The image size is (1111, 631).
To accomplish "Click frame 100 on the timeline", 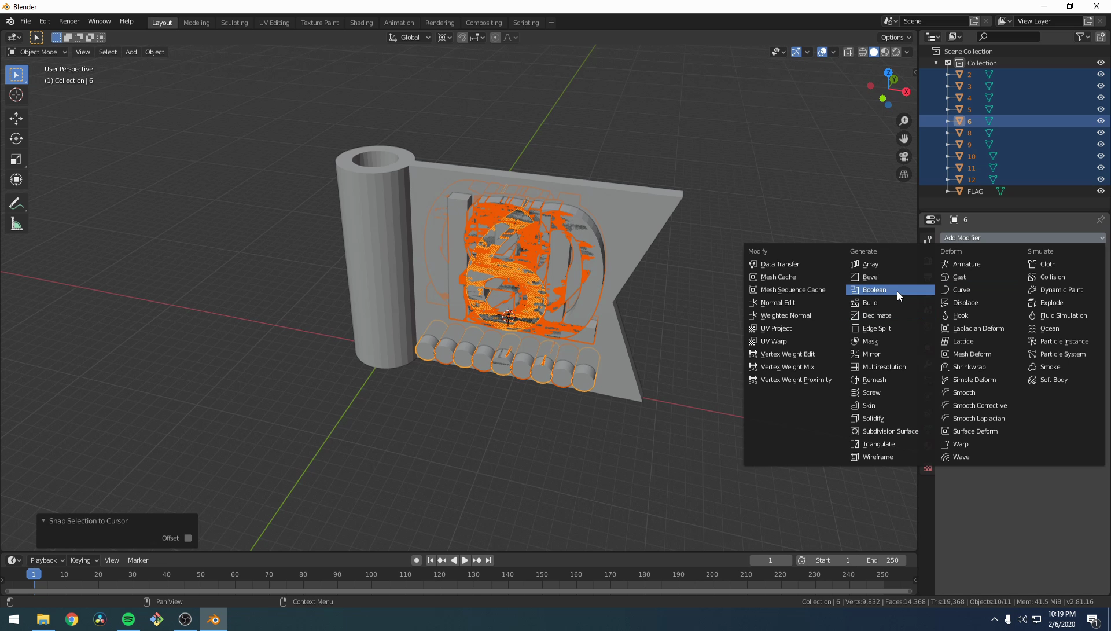I will click(x=371, y=575).
